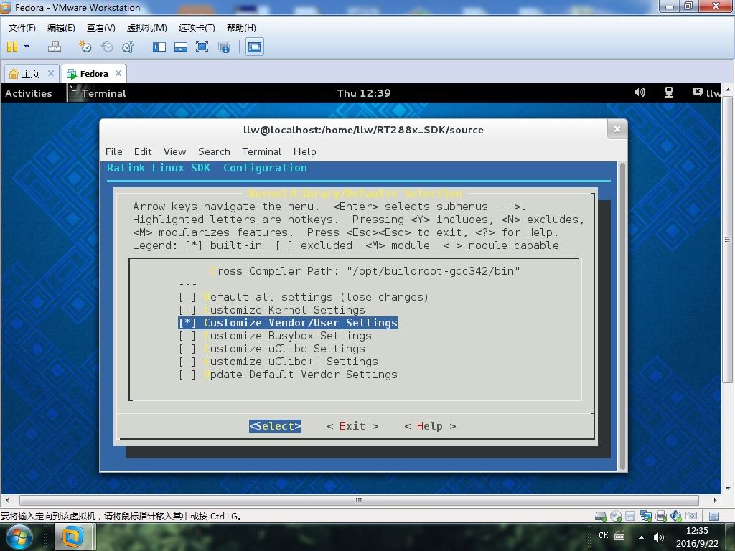This screenshot has height=551, width=735.
Task: Close the 主页 tab
Action: (x=51, y=74)
